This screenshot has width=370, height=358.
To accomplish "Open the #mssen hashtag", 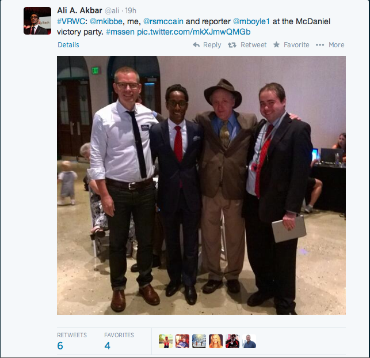I will [120, 32].
